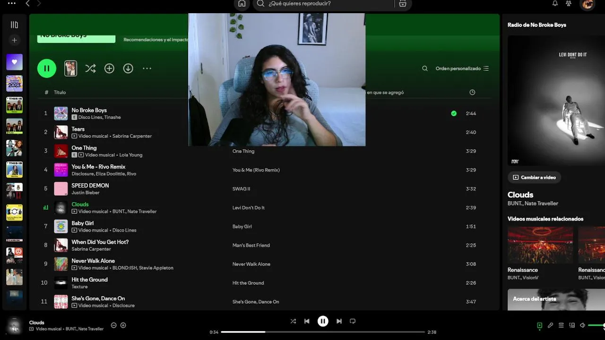
Task: Open notifications bell icon
Action: pos(555,3)
